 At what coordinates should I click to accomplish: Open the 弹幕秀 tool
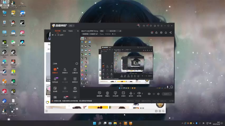[75, 89]
